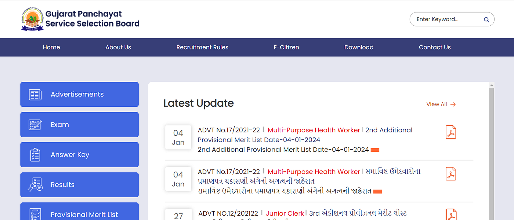Click the ADVT No.17/2021-22 text in the certificate verification notice
Screen dimensions: 514x220
coord(229,172)
